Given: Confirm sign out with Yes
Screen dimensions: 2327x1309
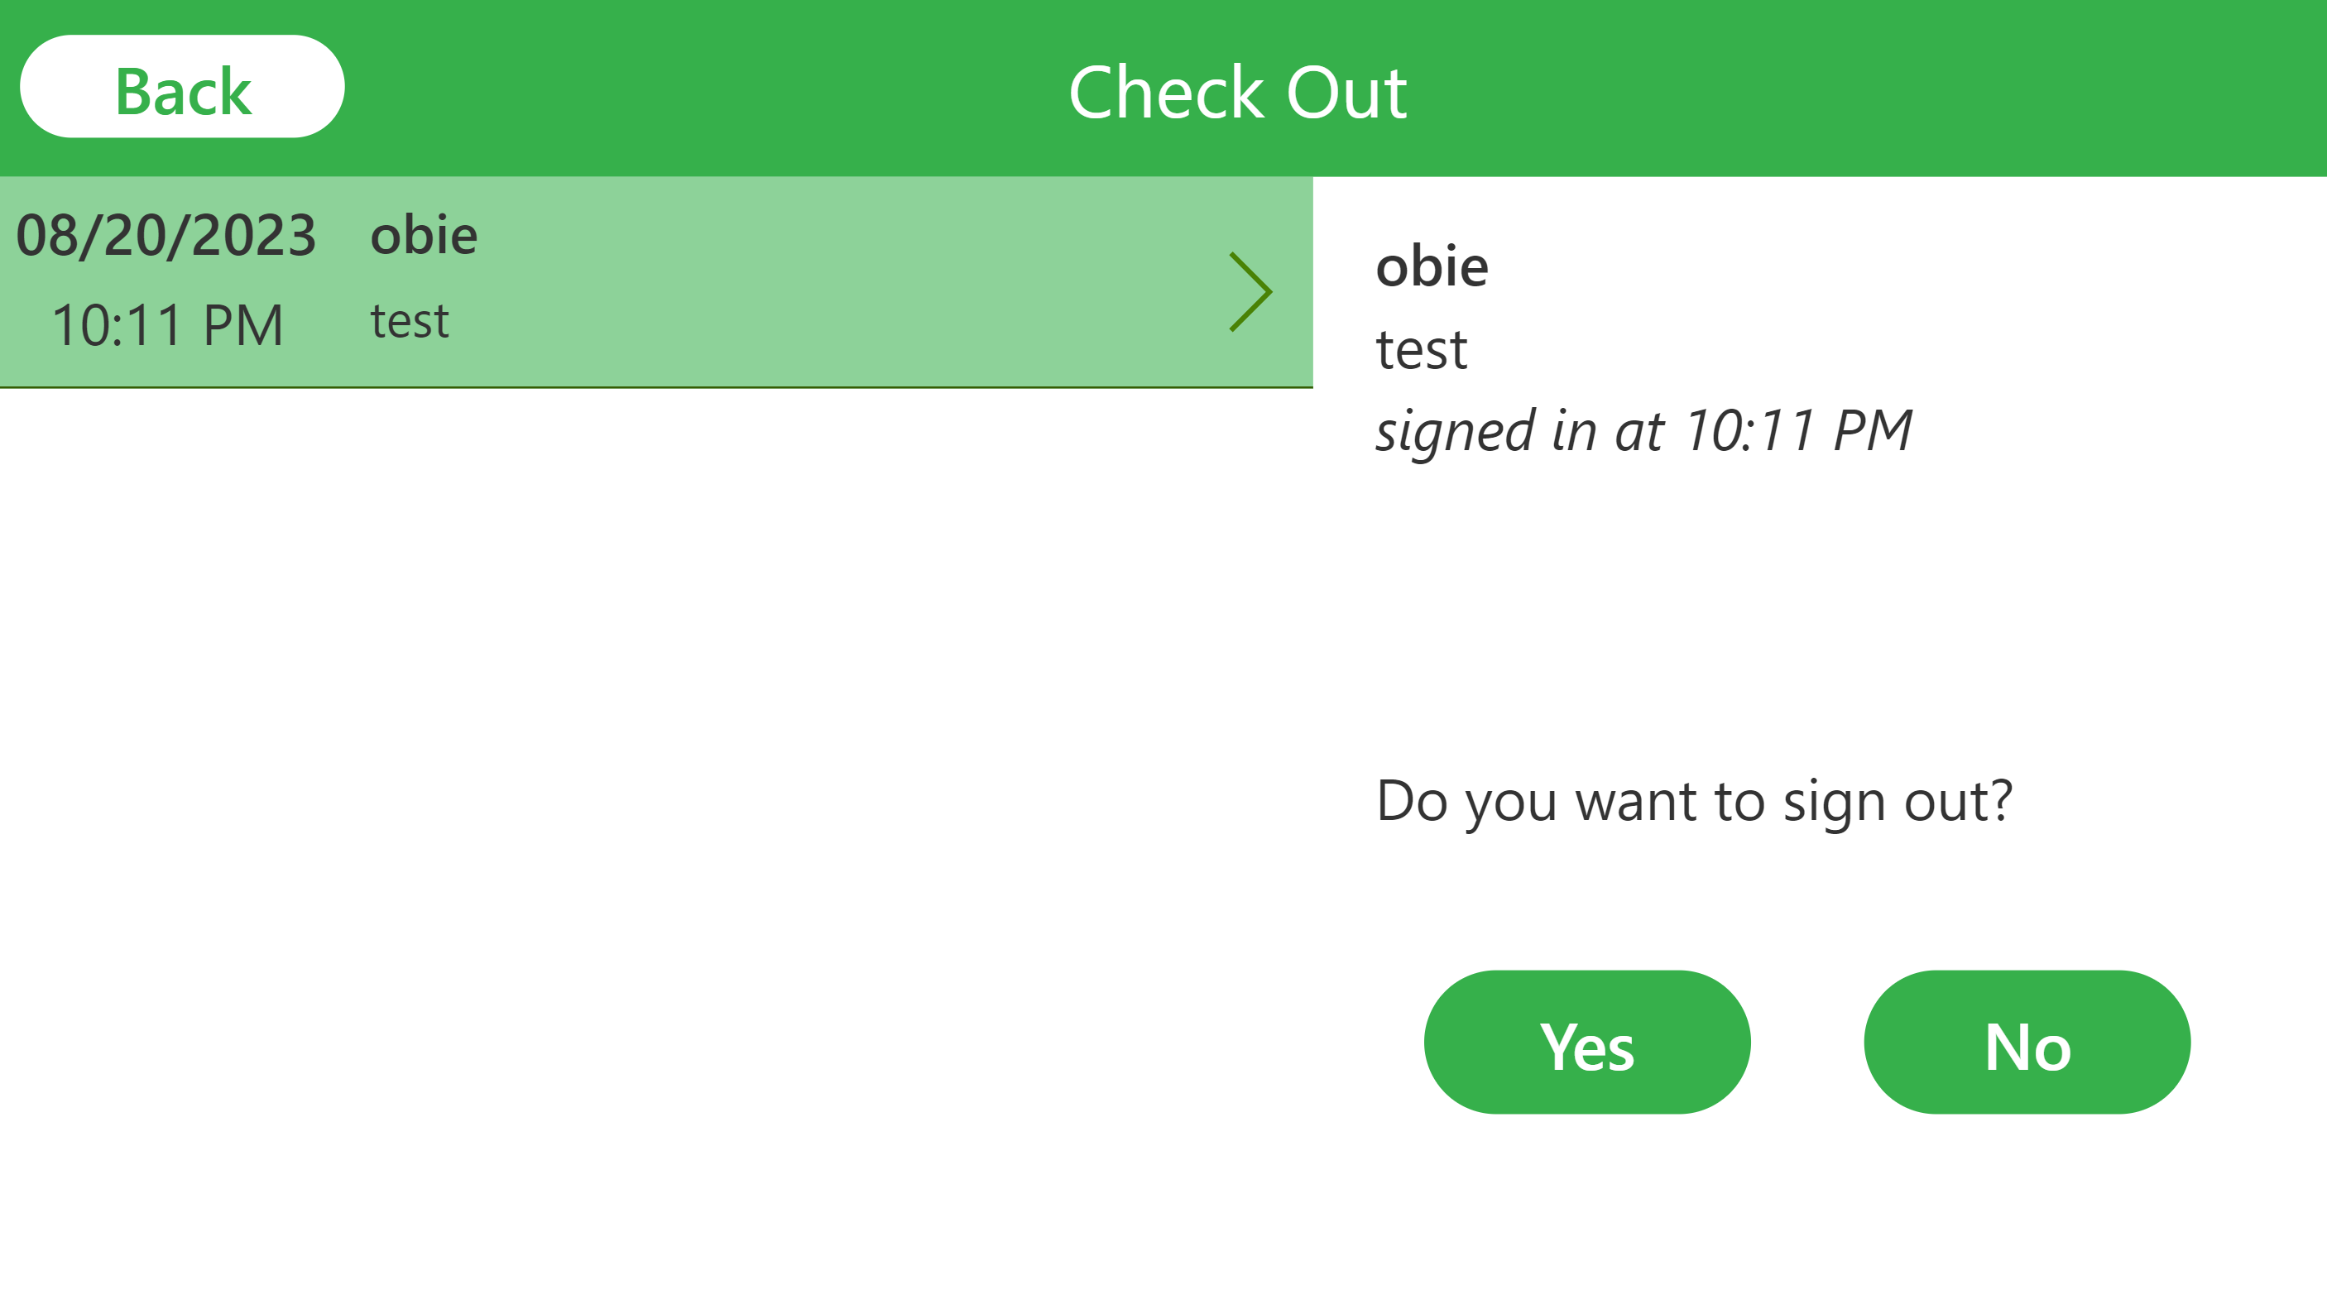Looking at the screenshot, I should click(1586, 1043).
